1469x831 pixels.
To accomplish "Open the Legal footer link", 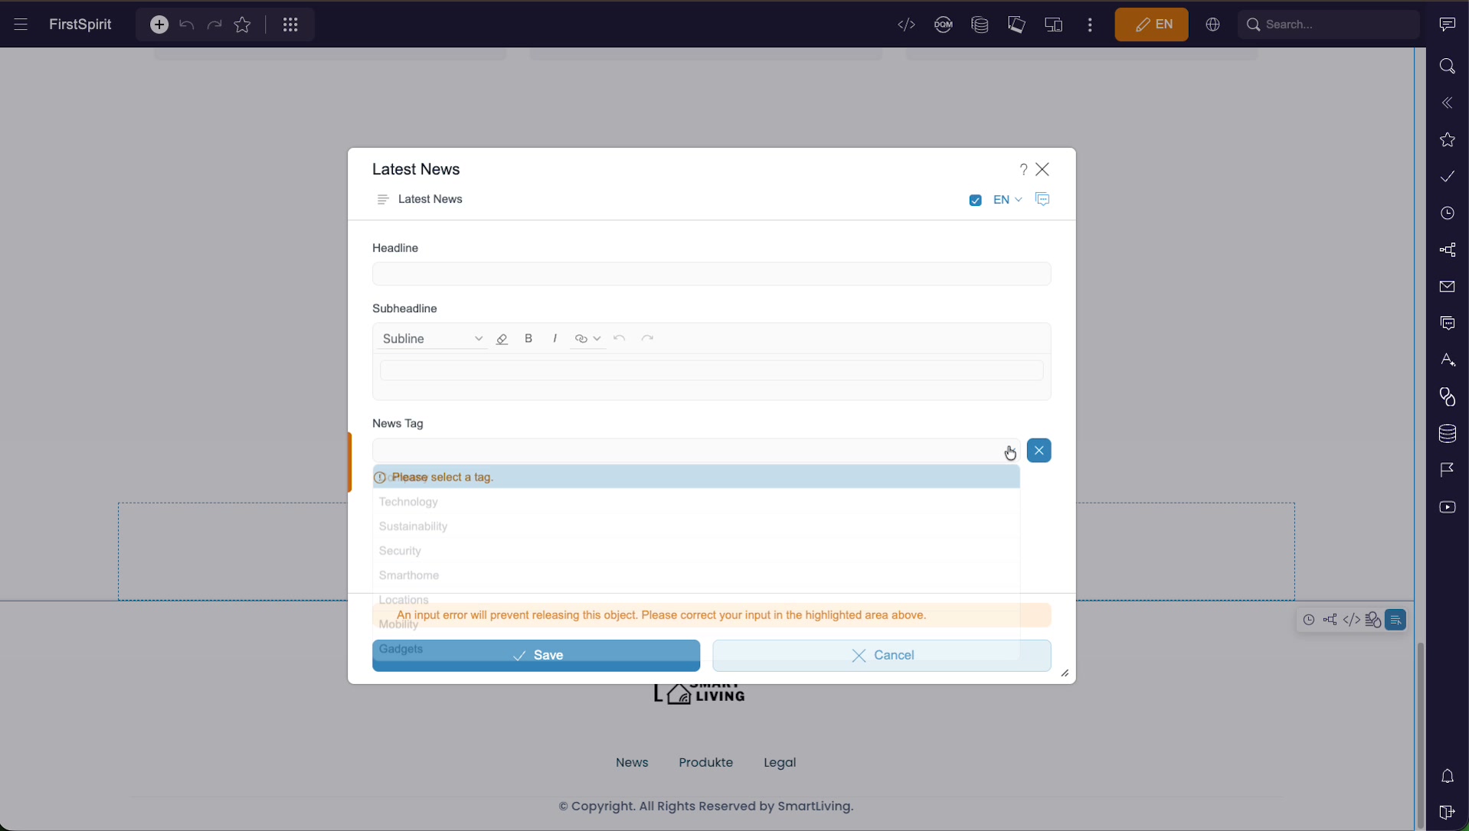I will click(x=780, y=763).
